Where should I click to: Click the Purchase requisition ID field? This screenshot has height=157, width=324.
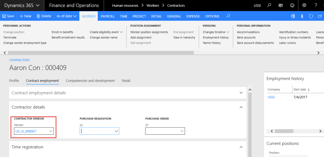click(97, 131)
